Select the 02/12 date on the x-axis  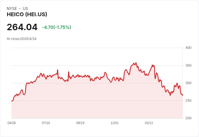(x=149, y=123)
